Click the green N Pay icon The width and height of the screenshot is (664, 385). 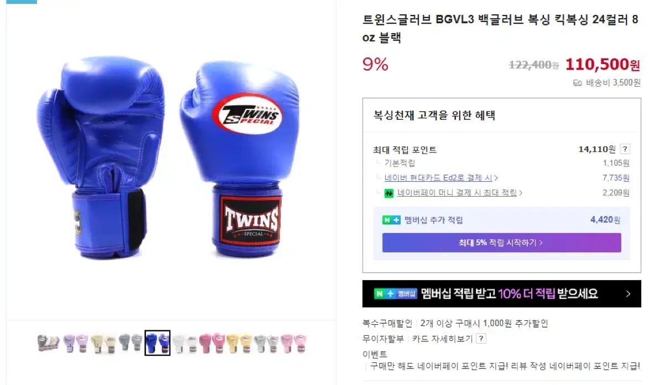(x=389, y=193)
